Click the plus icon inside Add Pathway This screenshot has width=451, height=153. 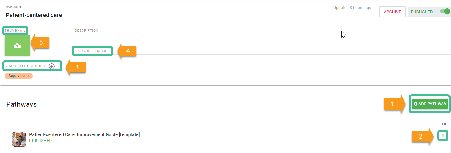click(415, 104)
